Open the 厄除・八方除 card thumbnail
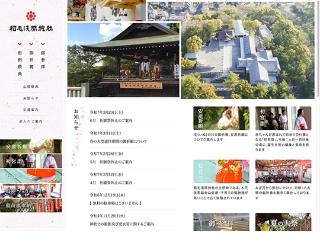 tap(283, 171)
